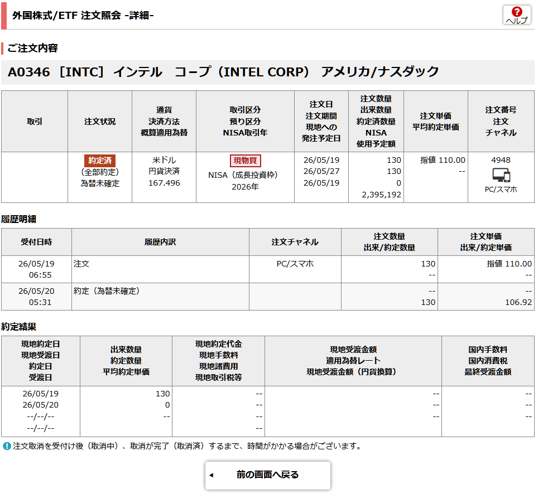Click the 取引 column header
The image size is (543, 499).
point(35,122)
